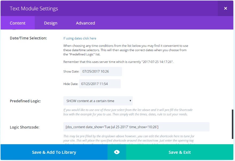Screen dimensions: 235x161
Task: Close the Text Module Settings dialog
Action: (x=225, y=8)
